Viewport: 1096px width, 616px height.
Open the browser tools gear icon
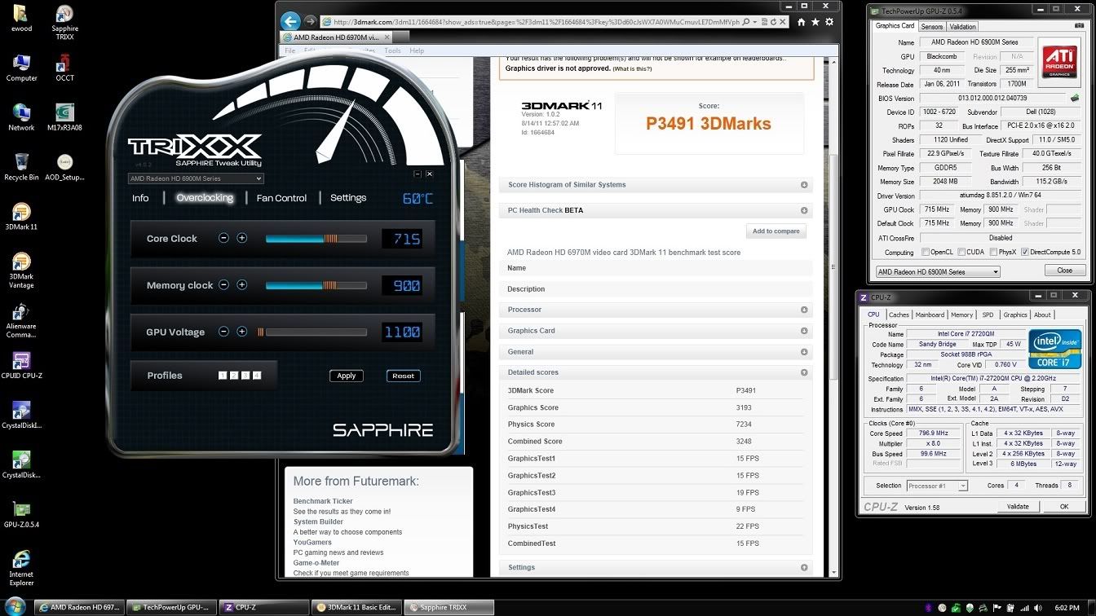click(829, 22)
